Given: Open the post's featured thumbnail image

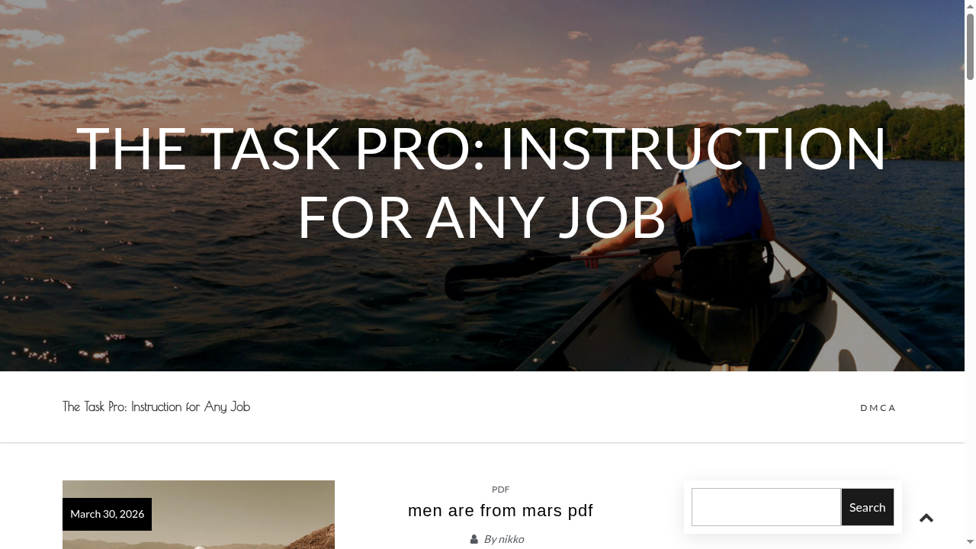Looking at the screenshot, I should point(198,515).
